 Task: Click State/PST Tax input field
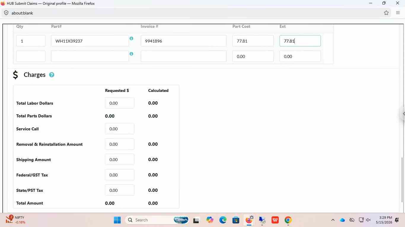119,190
